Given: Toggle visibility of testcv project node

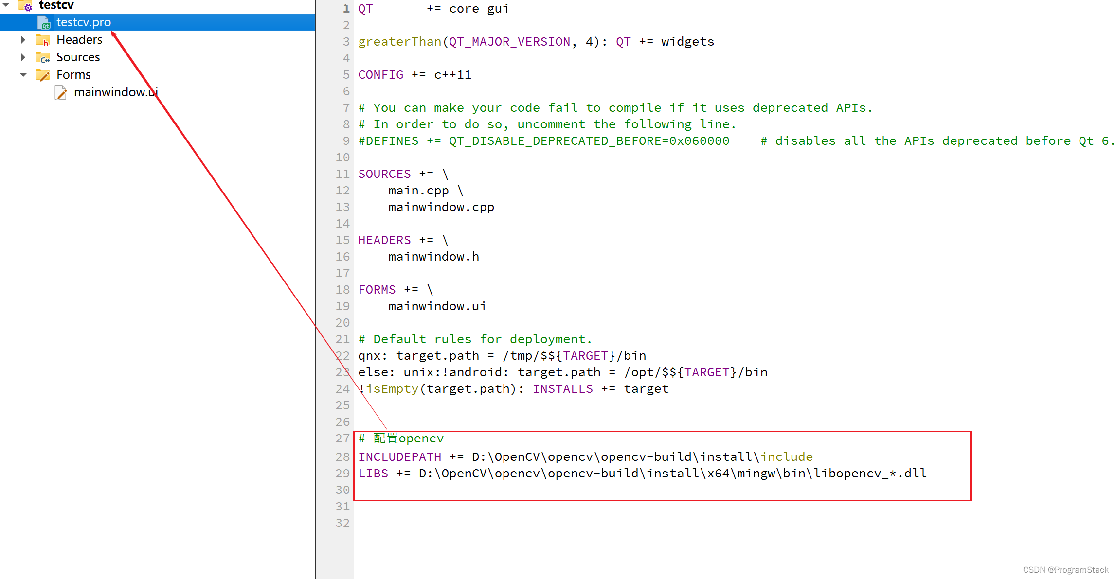Looking at the screenshot, I should (7, 5).
